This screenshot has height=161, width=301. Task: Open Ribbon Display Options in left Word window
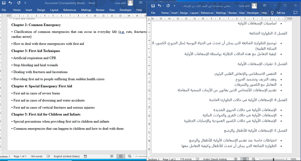pos(141,3)
